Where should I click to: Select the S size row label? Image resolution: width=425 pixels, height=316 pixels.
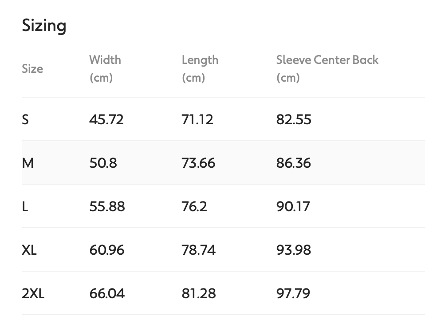coord(25,119)
